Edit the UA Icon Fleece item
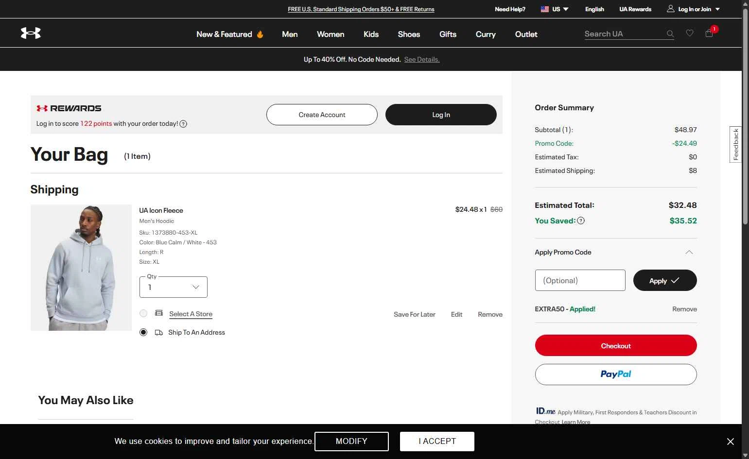 456,314
